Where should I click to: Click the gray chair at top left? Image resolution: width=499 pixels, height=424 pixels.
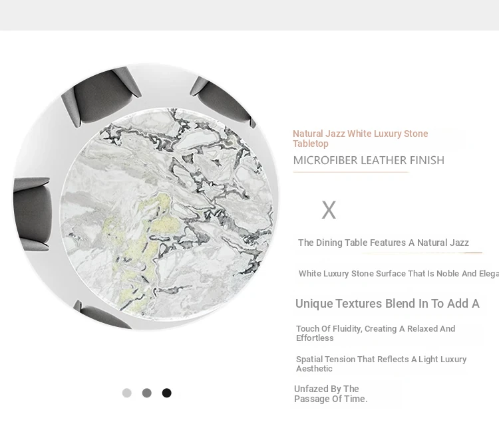[101, 95]
